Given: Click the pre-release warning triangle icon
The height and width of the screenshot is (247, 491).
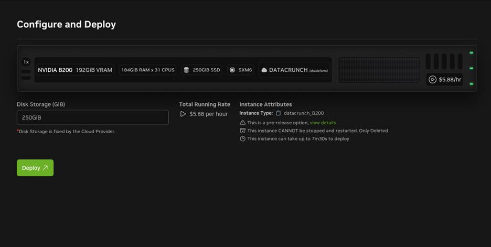Looking at the screenshot, I should point(242,122).
